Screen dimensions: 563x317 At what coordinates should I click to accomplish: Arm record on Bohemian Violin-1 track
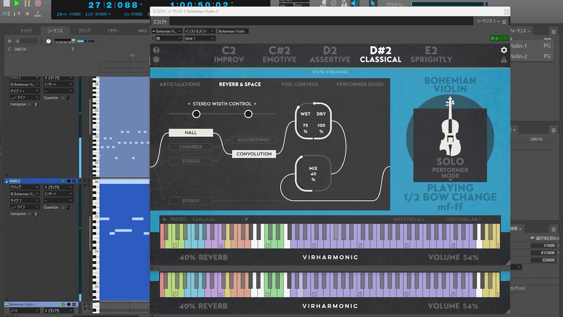point(69,305)
